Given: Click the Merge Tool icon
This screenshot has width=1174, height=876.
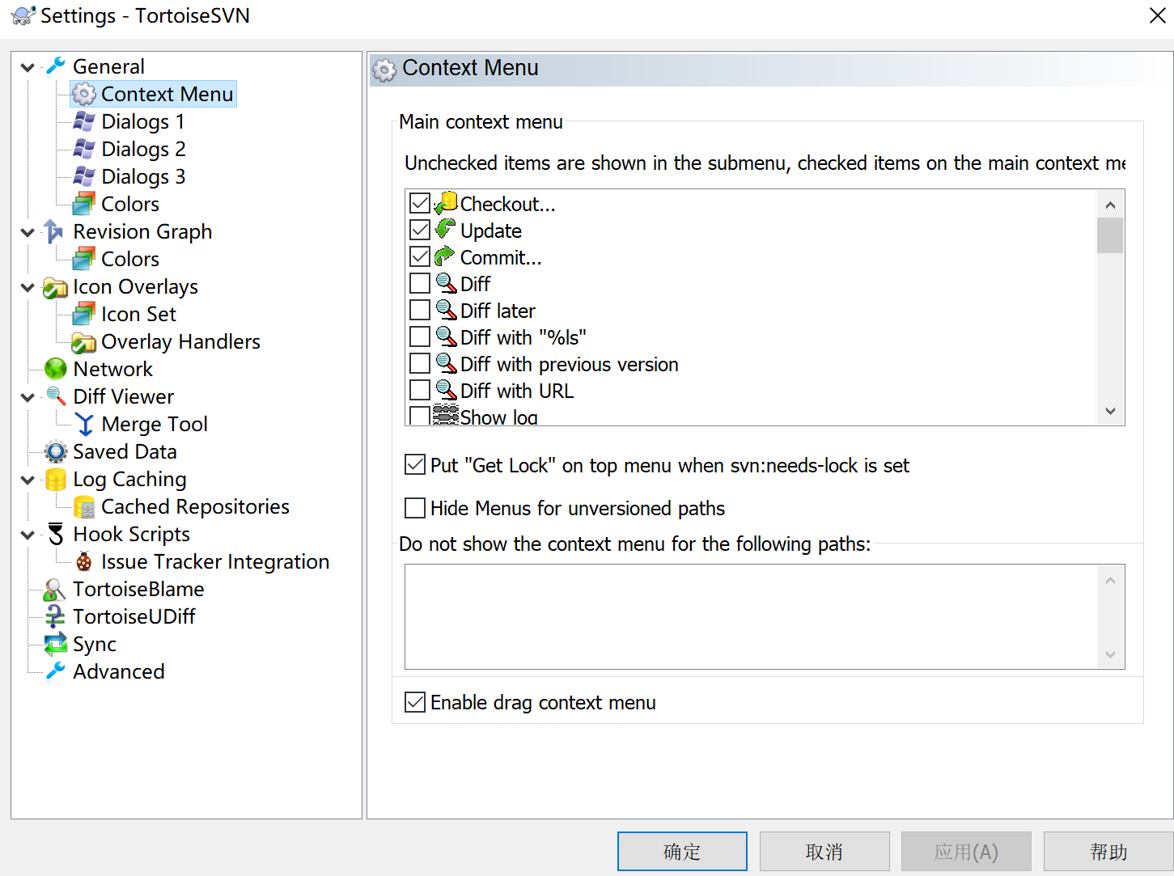Looking at the screenshot, I should pos(84,425).
